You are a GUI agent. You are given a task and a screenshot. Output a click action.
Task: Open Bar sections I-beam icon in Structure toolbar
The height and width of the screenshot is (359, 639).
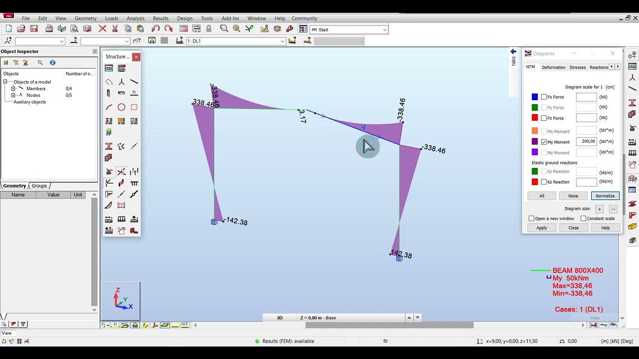109,146
